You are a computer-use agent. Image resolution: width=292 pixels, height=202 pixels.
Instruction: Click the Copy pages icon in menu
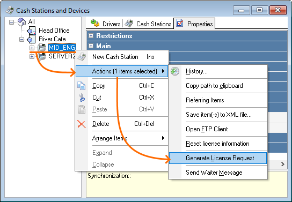(x=82, y=86)
